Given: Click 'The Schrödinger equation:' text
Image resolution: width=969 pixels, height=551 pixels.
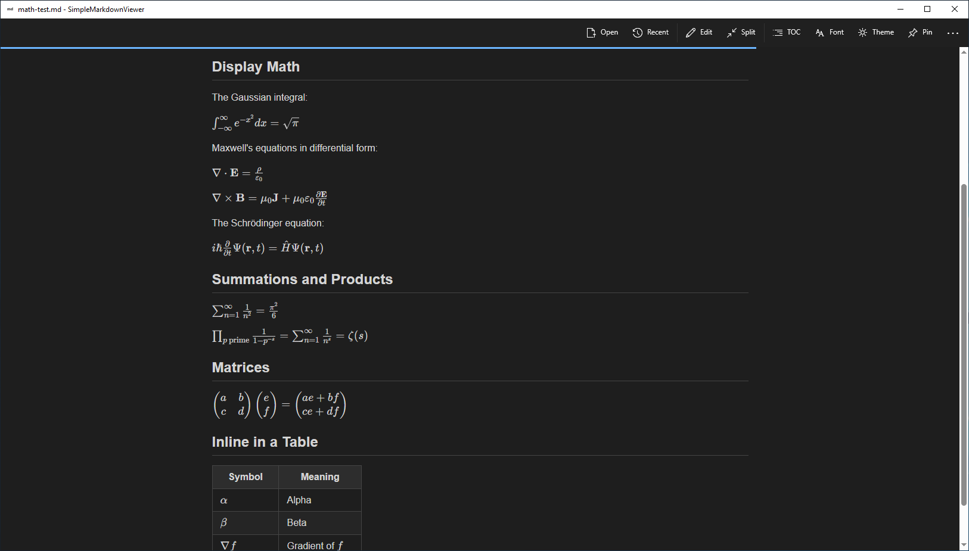Looking at the screenshot, I should pyautogui.click(x=268, y=223).
